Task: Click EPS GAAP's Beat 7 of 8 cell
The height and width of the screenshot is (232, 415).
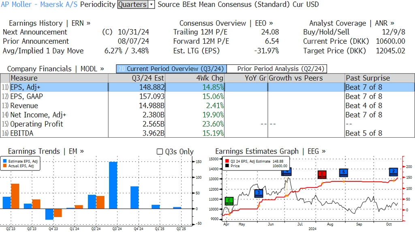Action: (364, 96)
